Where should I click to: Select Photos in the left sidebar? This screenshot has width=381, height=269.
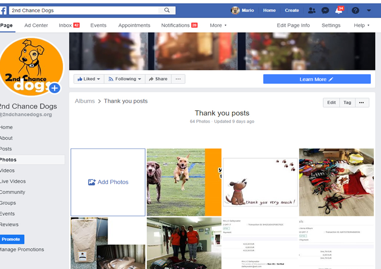click(x=32, y=160)
